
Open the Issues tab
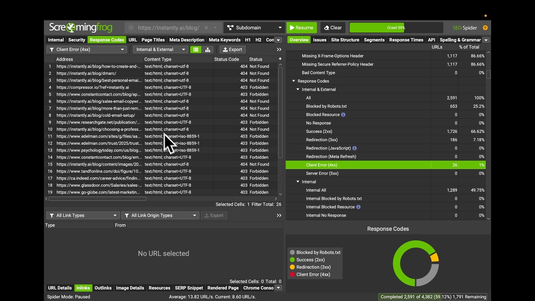[x=320, y=40]
